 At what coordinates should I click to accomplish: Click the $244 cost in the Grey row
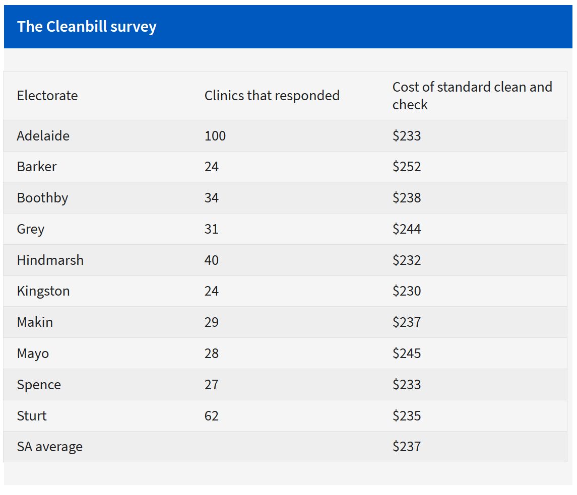pos(407,229)
